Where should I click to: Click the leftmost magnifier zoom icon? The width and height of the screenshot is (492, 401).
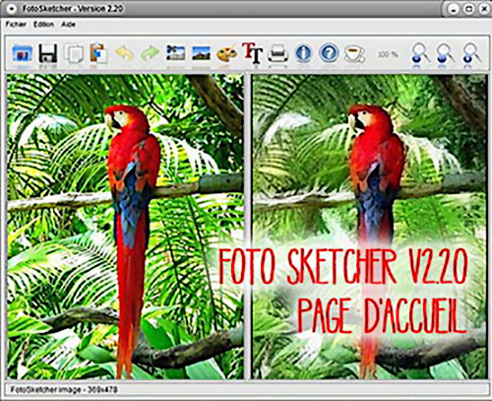(420, 53)
